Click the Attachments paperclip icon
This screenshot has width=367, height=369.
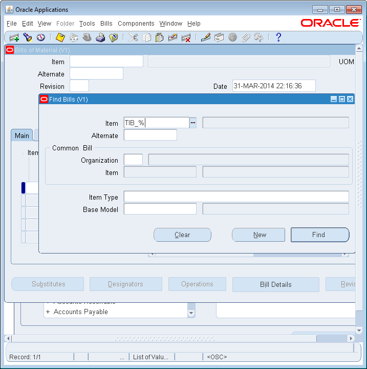pyautogui.click(x=246, y=37)
